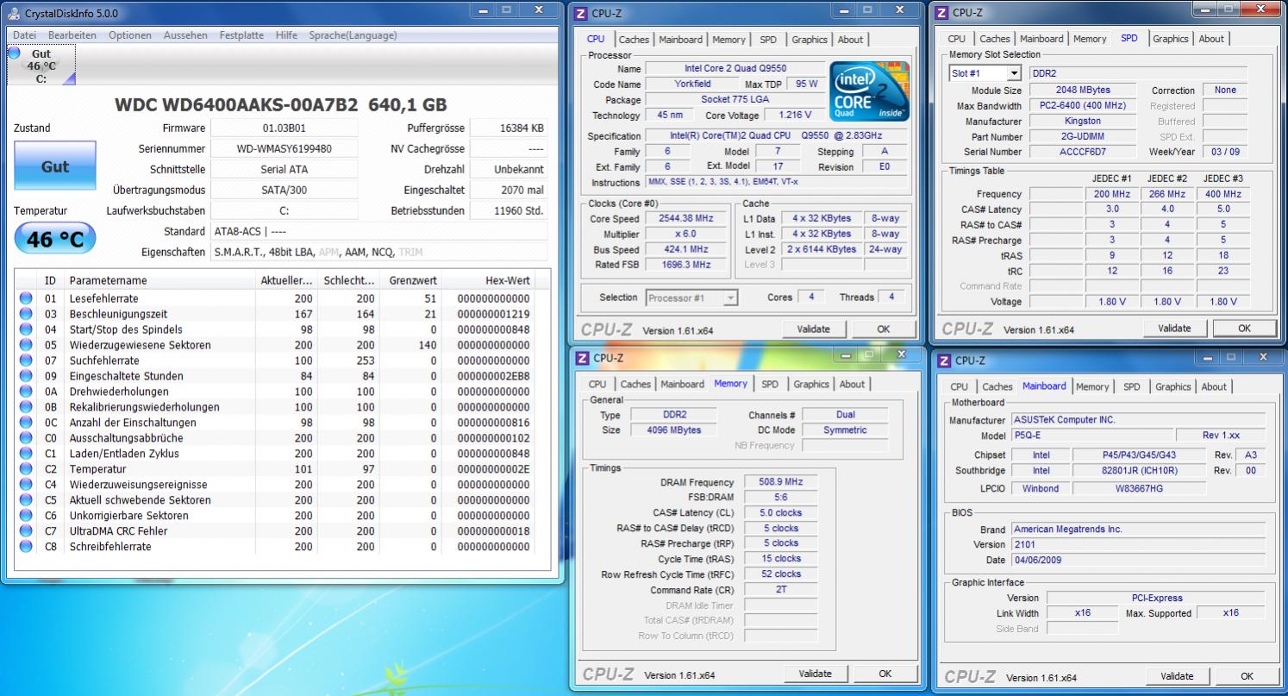1288x696 pixels.
Task: Click Validate in the Memory window
Action: tap(816, 674)
